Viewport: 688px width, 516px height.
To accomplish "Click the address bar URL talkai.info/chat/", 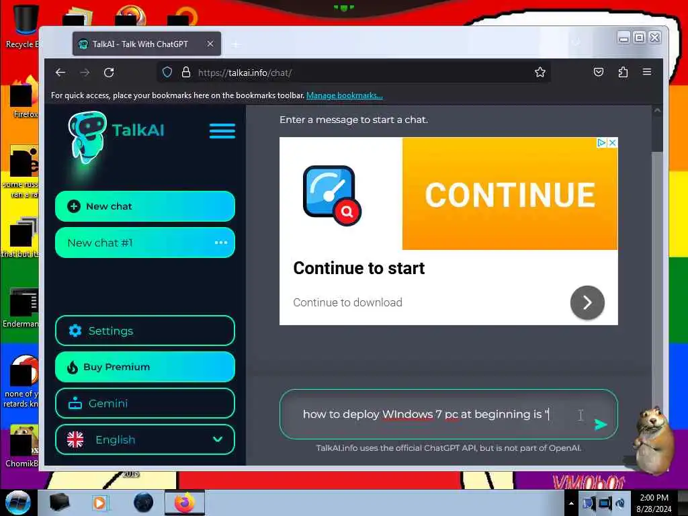I will pos(245,73).
